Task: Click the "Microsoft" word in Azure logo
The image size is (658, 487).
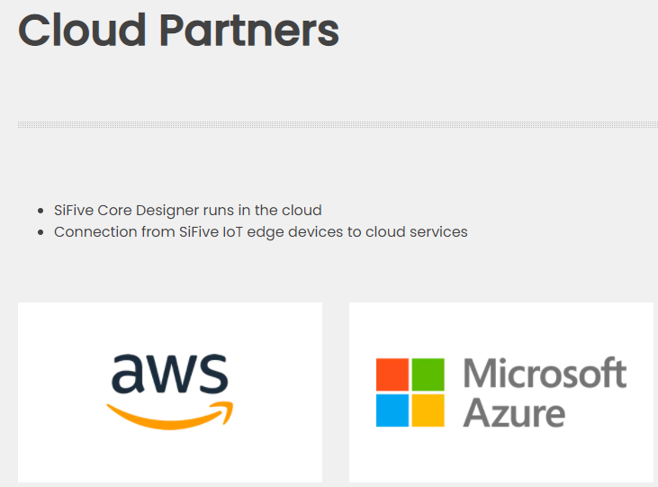Action: 545,373
